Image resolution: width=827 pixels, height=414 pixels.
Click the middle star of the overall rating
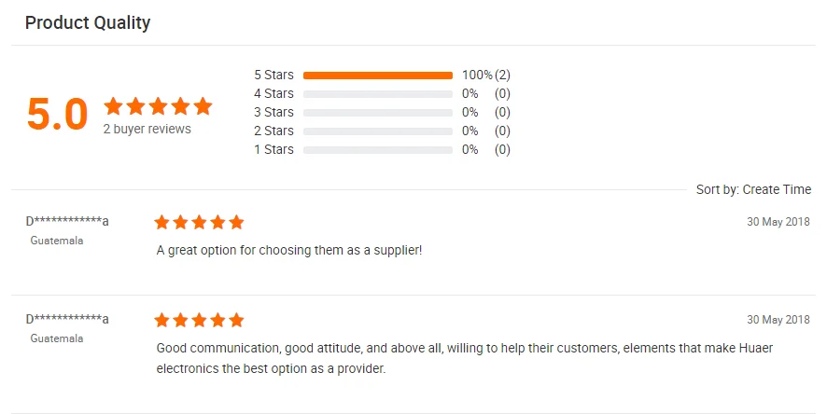point(158,106)
